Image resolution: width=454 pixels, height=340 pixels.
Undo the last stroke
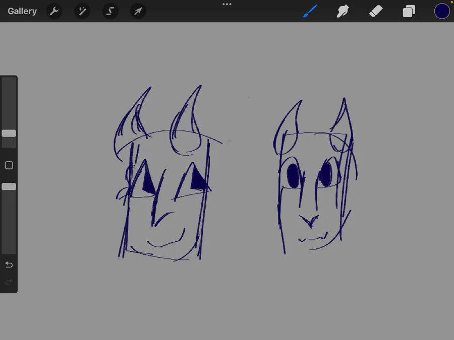click(9, 264)
